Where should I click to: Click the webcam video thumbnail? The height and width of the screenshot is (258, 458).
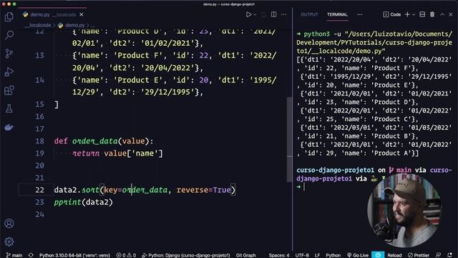pyautogui.click(x=404, y=210)
